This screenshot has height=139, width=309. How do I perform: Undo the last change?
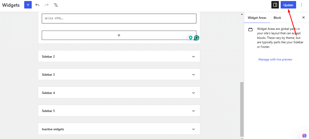37,5
